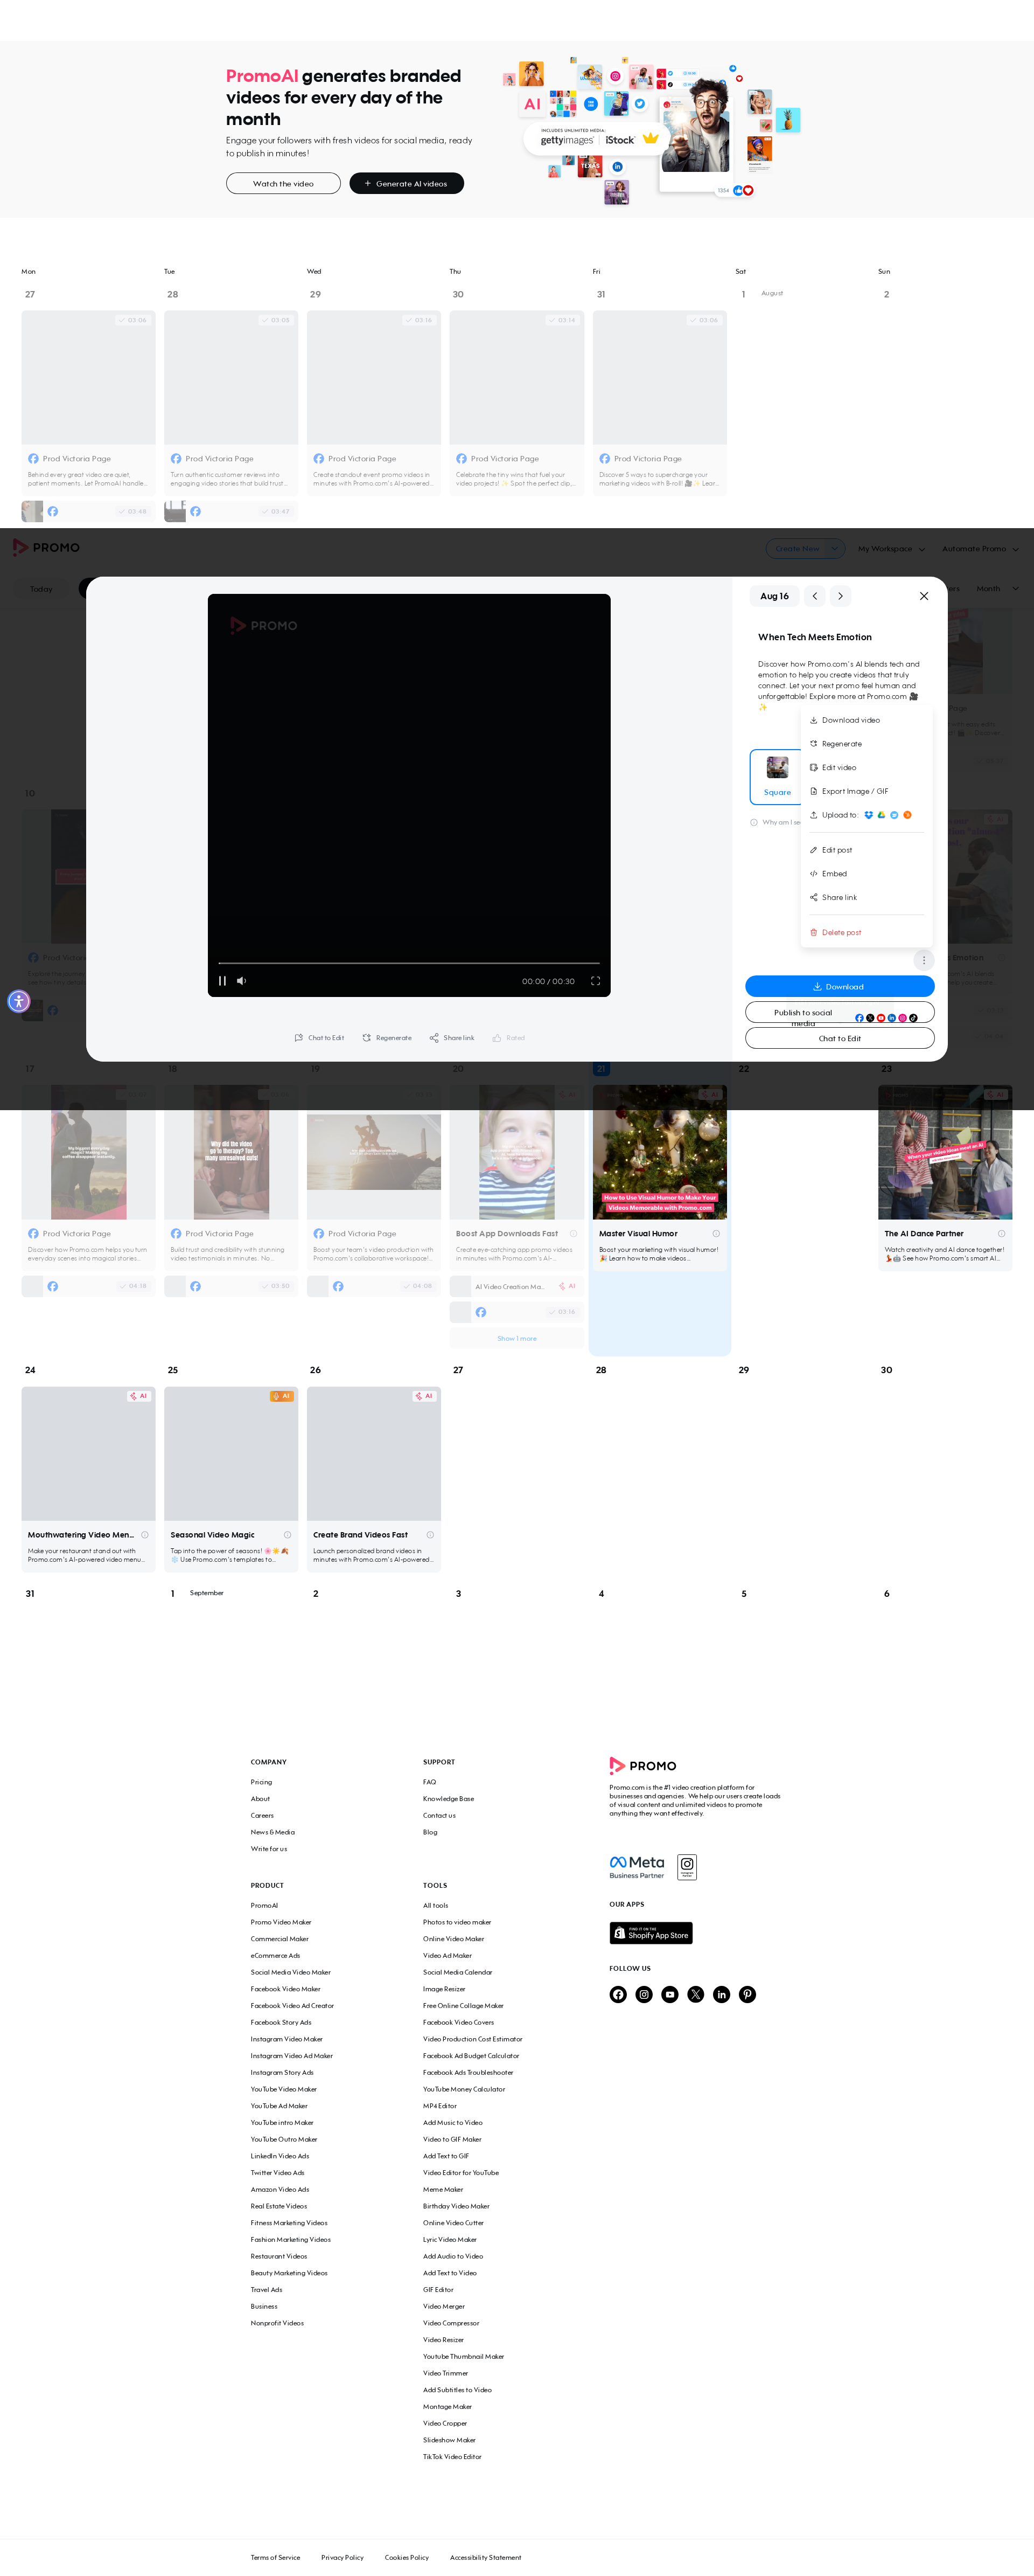Click info icon on Seasonal Video Magic card
The width and height of the screenshot is (1034, 2576).
click(288, 1535)
